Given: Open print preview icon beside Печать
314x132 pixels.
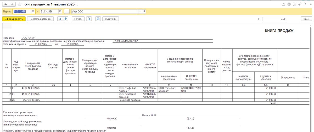Looking at the screenshot, I should (x=89, y=19).
